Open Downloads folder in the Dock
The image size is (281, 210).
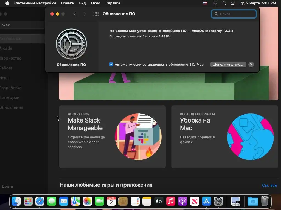[x=253, y=202]
